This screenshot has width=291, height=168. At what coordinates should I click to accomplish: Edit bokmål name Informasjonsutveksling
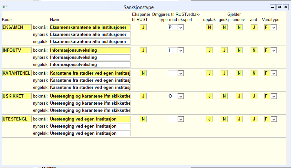click(90, 50)
